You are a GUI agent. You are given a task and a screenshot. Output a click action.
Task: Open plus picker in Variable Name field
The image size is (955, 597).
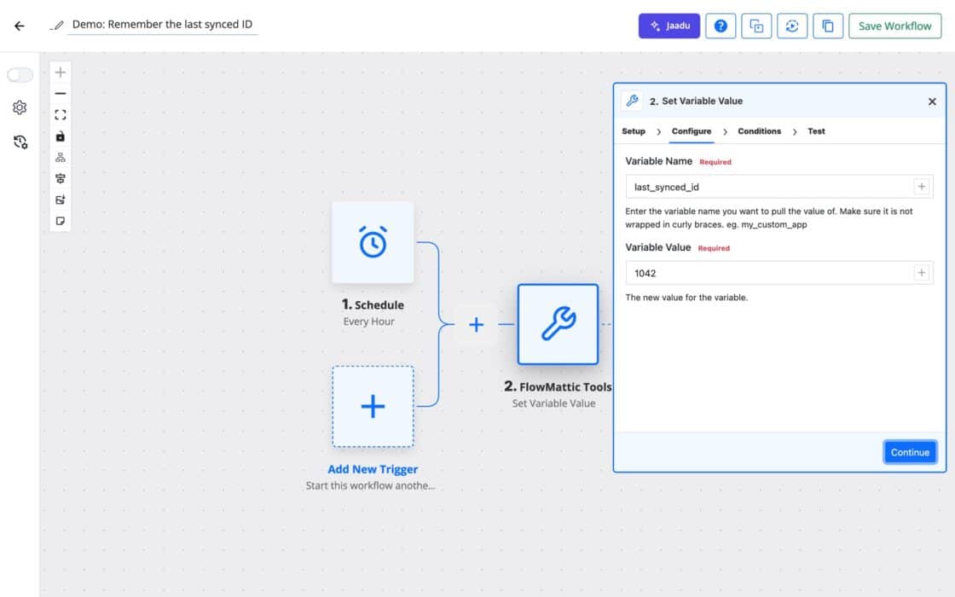(x=922, y=187)
